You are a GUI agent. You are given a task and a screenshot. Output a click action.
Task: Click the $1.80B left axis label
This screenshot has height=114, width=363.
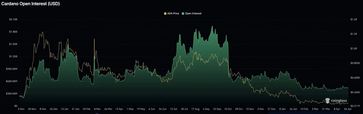13,32
